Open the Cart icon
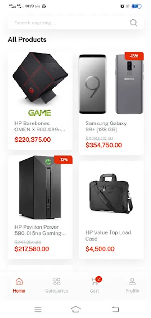The height and width of the screenshot is (318, 151). pyautogui.click(x=94, y=282)
